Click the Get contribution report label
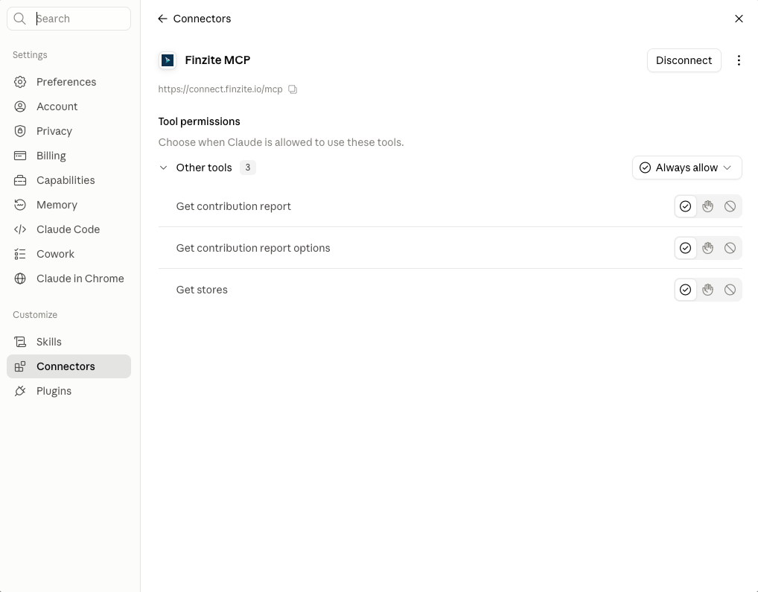This screenshot has height=592, width=758. point(234,206)
